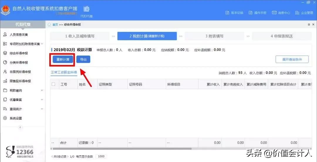Image resolution: width=317 pixels, height=162 pixels.
Task: Select step 2 税款计算 tab
Action: click(147, 36)
